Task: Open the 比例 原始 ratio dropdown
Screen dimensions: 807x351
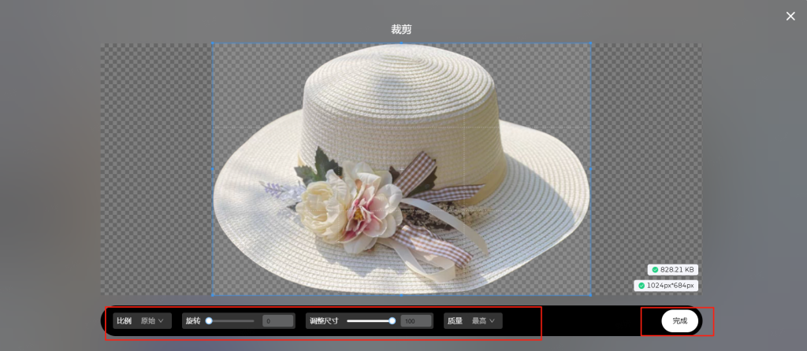Action: coord(142,320)
